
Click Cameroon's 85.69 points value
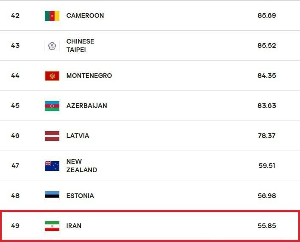click(267, 16)
